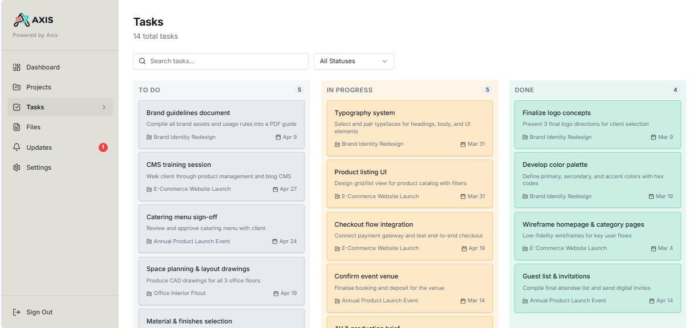Screen dimensions: 697x328
Task: Open Settings from the sidebar
Action: tap(60, 167)
